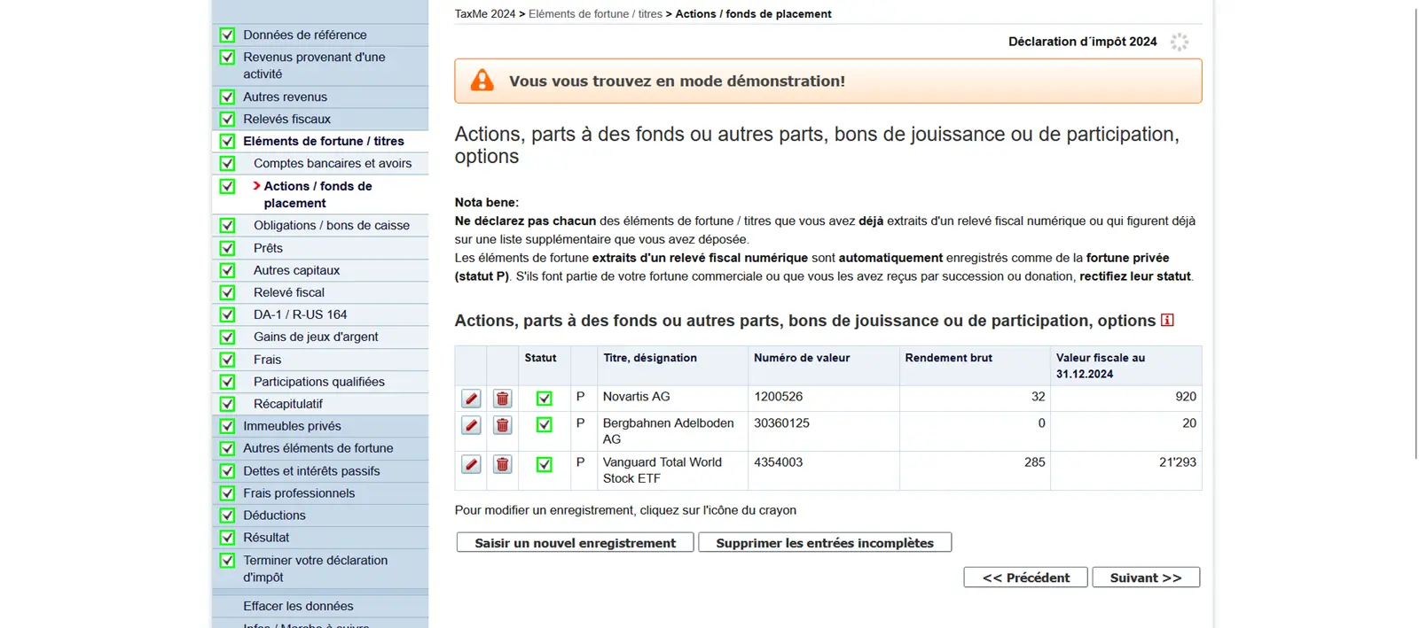
Task: Click Supprimer les entrées incomplètes button
Action: pos(825,542)
